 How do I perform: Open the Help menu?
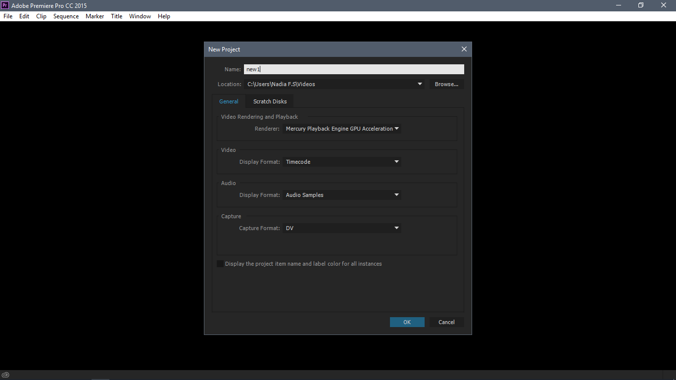click(164, 16)
